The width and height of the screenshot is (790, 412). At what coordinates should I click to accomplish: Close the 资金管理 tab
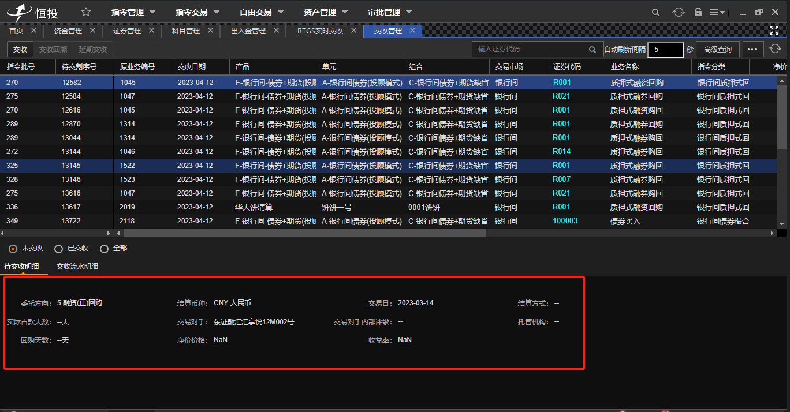pos(92,31)
